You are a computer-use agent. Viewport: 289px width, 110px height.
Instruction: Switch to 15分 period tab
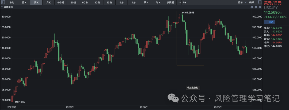pos(109,3)
